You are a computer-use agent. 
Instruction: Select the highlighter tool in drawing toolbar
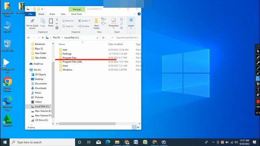click(x=258, y=63)
